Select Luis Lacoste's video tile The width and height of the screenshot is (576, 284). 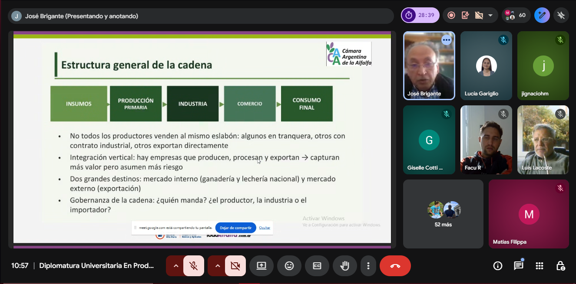tap(543, 140)
